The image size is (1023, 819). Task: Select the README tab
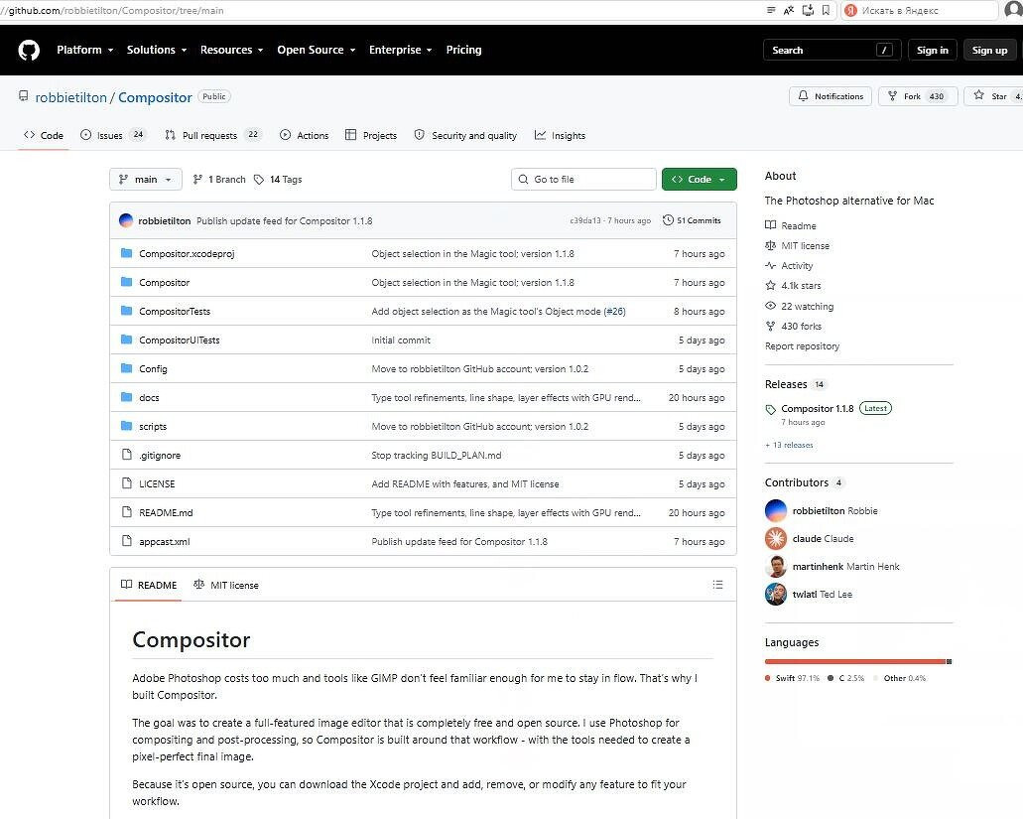149,586
